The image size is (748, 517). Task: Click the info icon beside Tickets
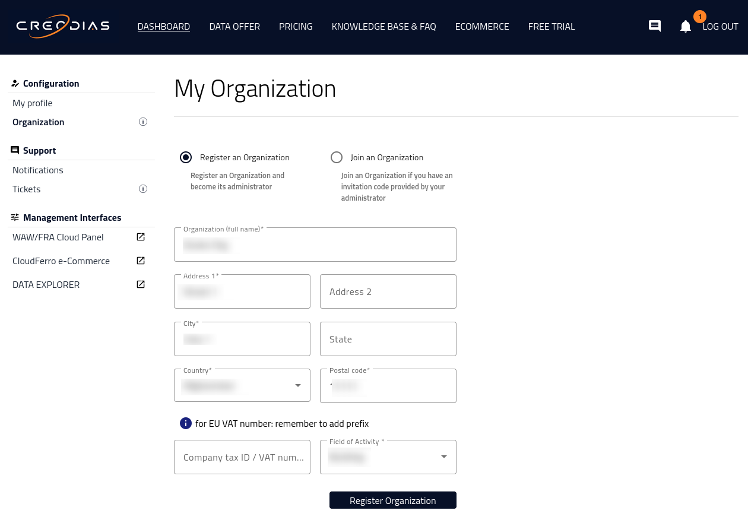coord(143,189)
